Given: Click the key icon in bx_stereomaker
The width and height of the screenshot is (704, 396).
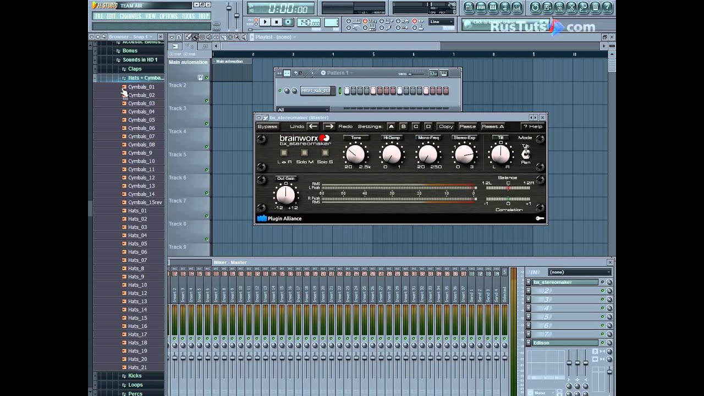Looking at the screenshot, I should [540, 218].
